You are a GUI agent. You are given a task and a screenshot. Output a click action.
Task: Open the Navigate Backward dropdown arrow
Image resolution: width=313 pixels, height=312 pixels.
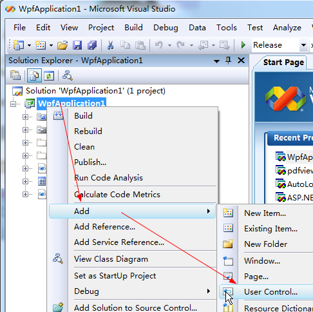[x=213, y=45]
